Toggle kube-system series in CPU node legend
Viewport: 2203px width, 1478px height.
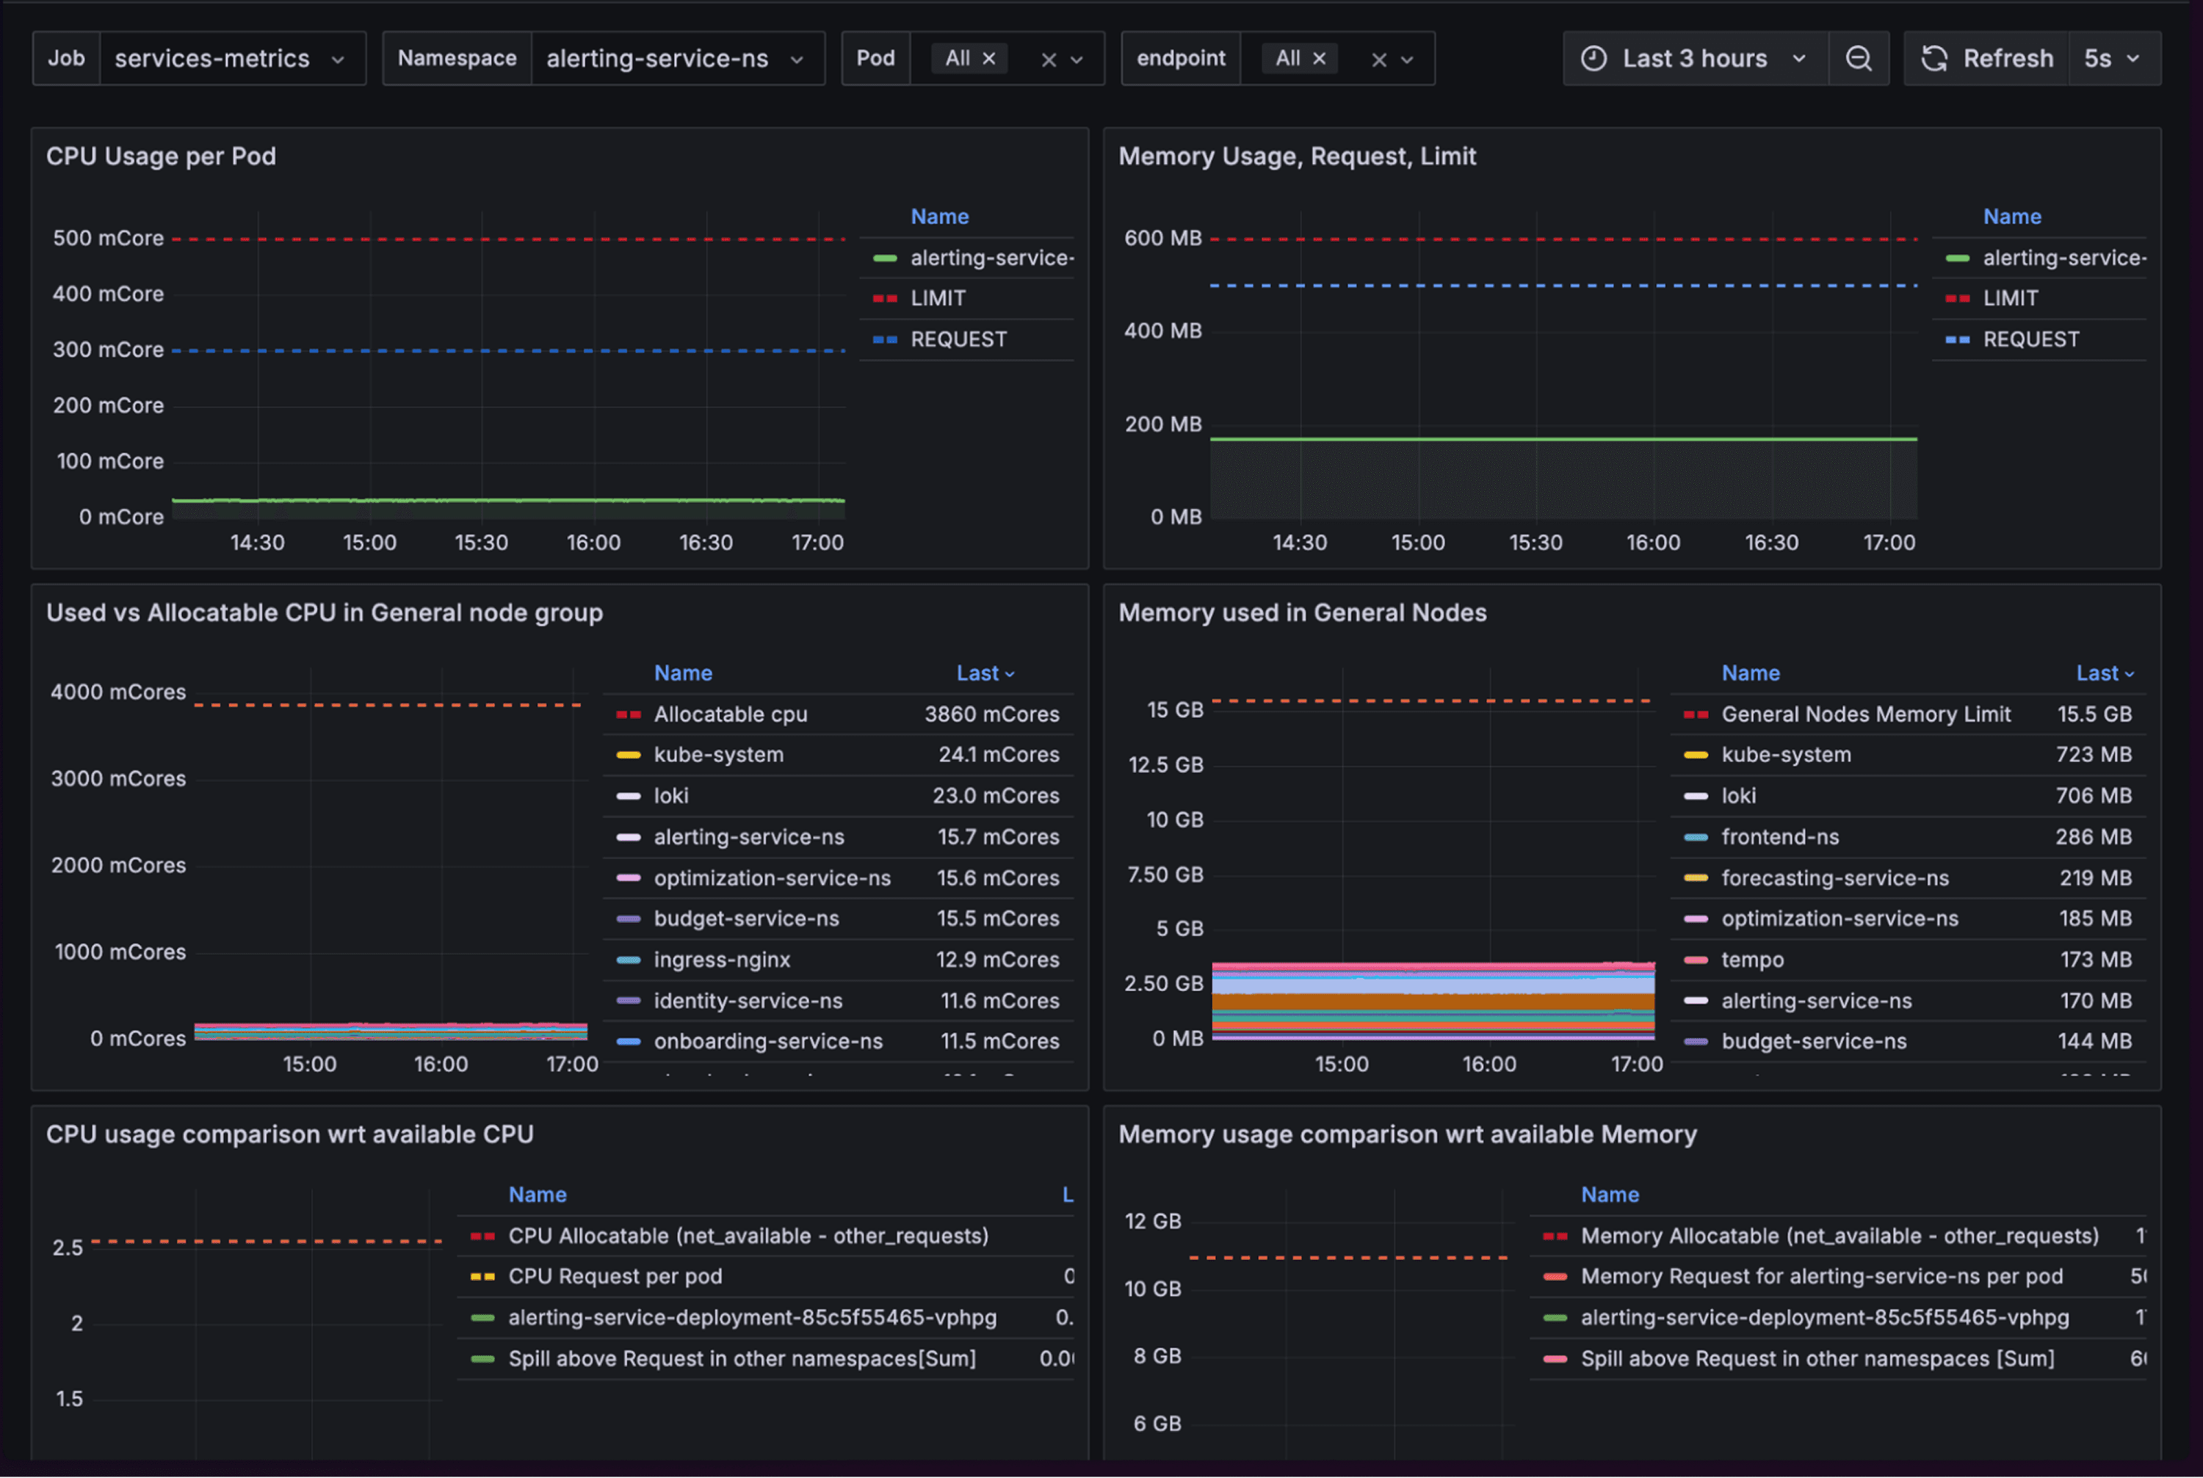coord(717,755)
